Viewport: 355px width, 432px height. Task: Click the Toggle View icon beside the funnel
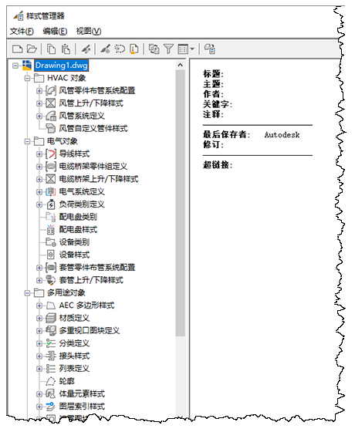[154, 49]
